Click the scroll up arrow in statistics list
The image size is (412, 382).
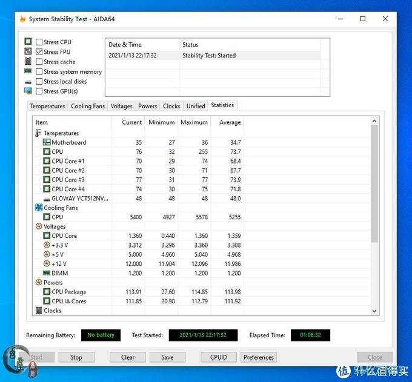coord(374,121)
